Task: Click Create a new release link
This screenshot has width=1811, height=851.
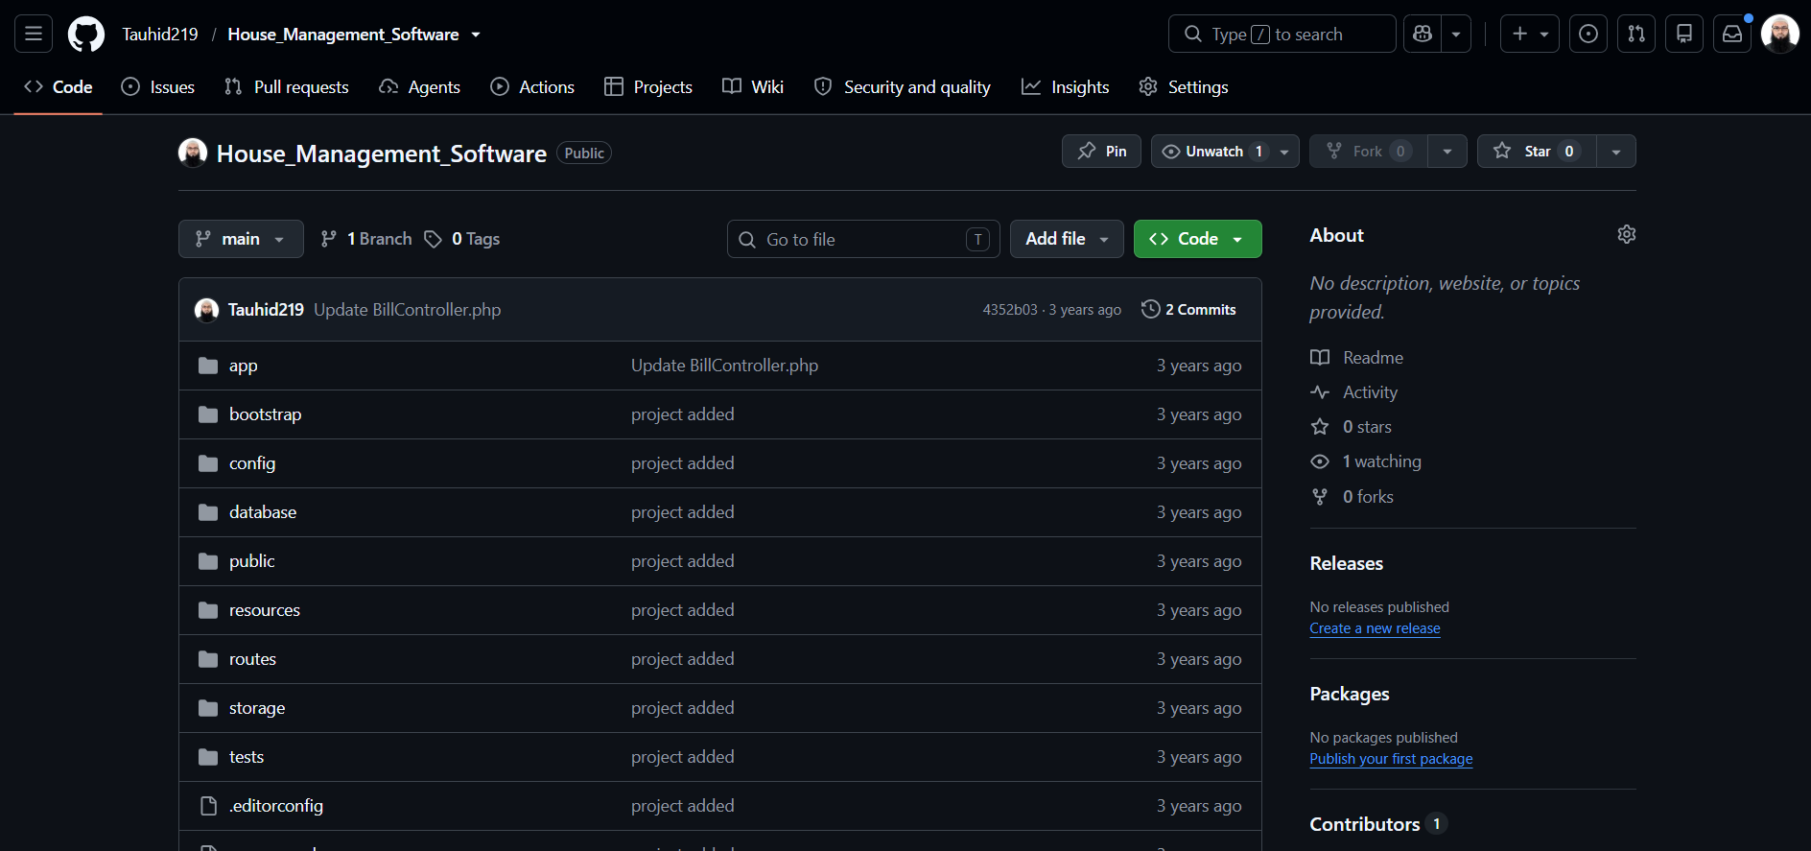Action: (x=1375, y=628)
